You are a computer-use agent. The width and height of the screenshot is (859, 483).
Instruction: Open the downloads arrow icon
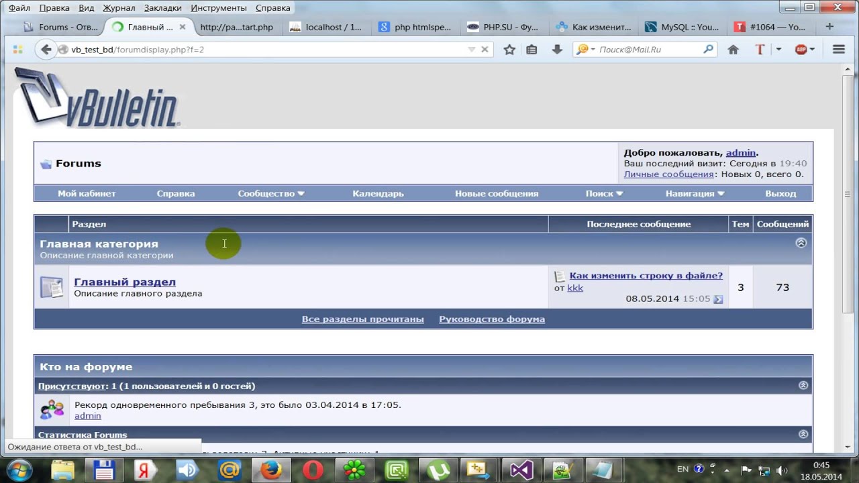pos(556,50)
